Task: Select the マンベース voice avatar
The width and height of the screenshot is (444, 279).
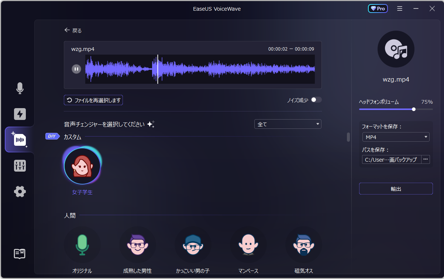Action: point(248,244)
